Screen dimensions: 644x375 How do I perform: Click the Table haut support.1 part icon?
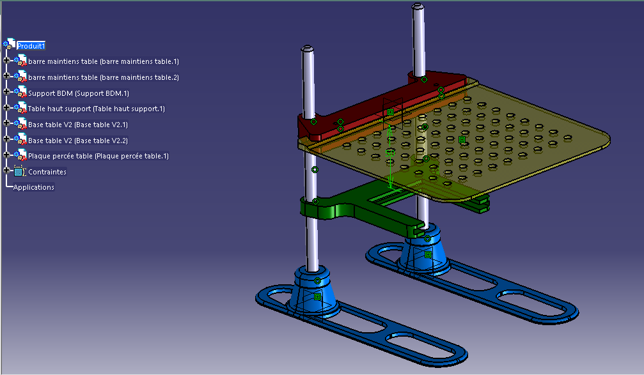20,108
